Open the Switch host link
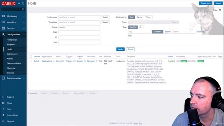 click(x=36, y=61)
